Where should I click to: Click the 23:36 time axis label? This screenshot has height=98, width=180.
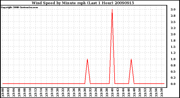click(x=101, y=93)
